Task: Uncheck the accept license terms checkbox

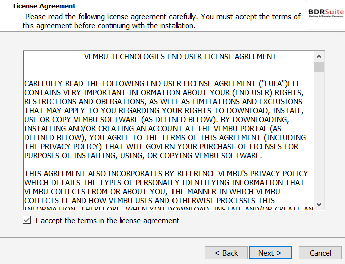Action: point(27,220)
